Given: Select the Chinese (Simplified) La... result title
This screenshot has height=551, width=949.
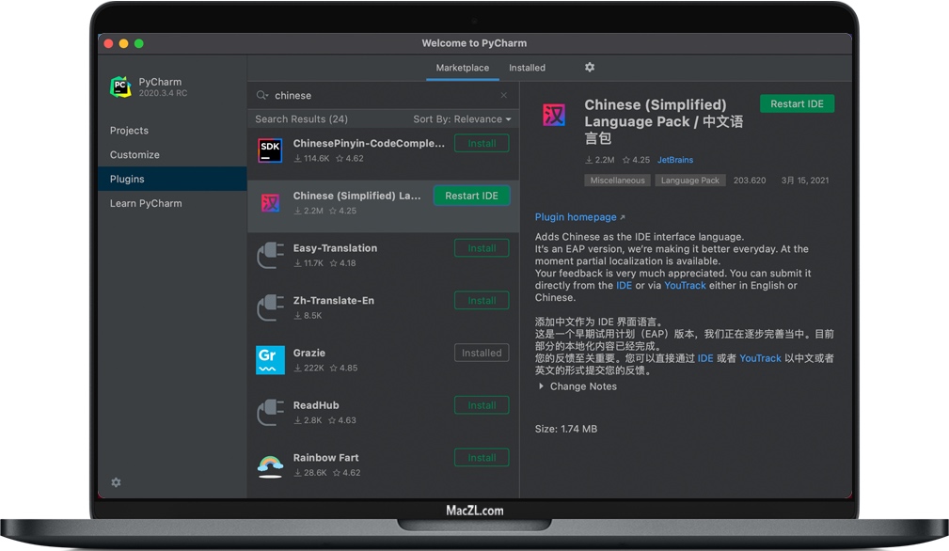Looking at the screenshot, I should click(x=356, y=196).
